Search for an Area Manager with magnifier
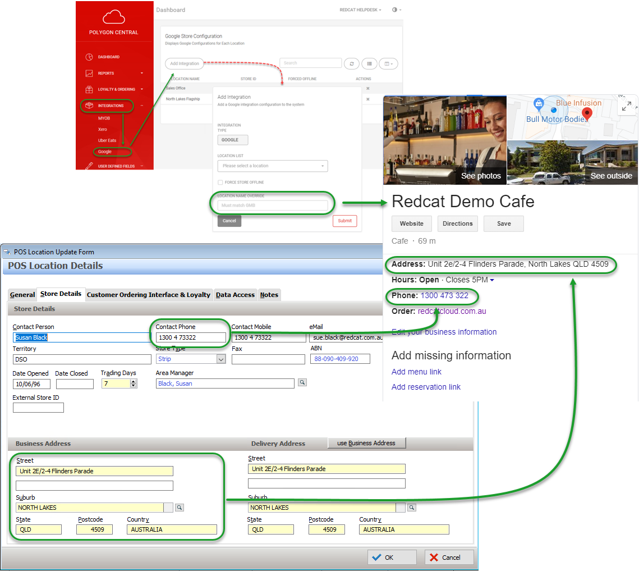This screenshot has height=571, width=639. tap(302, 382)
